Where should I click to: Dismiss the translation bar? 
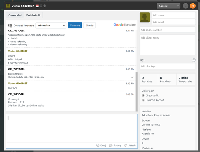90,26
